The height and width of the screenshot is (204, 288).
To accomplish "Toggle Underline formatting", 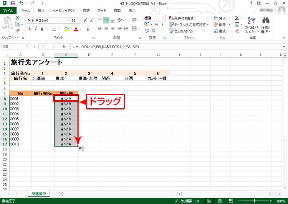I will coord(42,29).
